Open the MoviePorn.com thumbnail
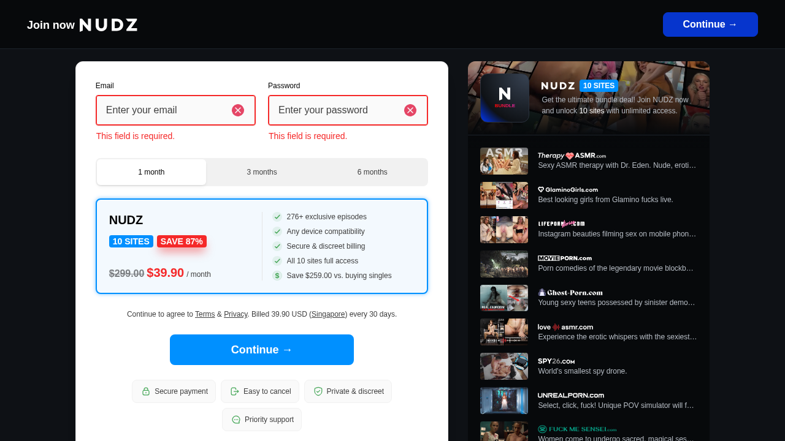The width and height of the screenshot is (785, 441). 504,264
